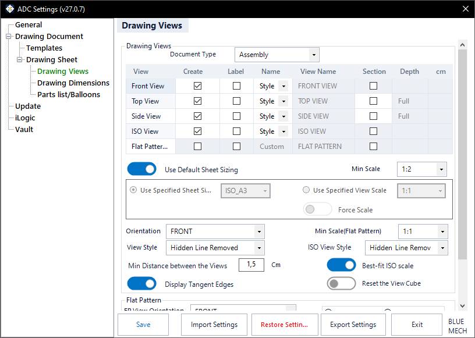The height and width of the screenshot is (338, 475).
Task: Open ISO_A3 sheet size dropdown
Action: 246,191
